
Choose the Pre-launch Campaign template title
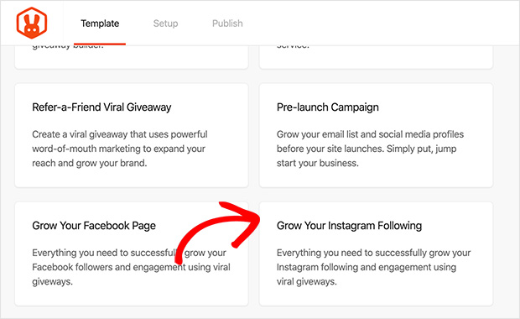(328, 107)
